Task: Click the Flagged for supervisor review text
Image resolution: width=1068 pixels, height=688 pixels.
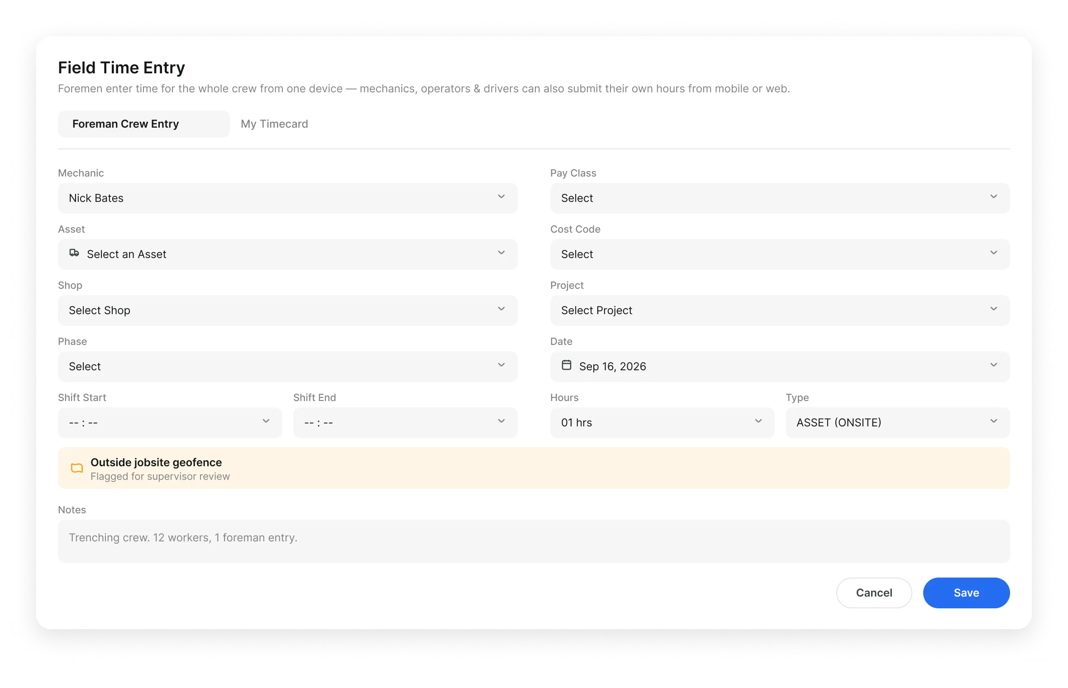Action: (x=160, y=477)
